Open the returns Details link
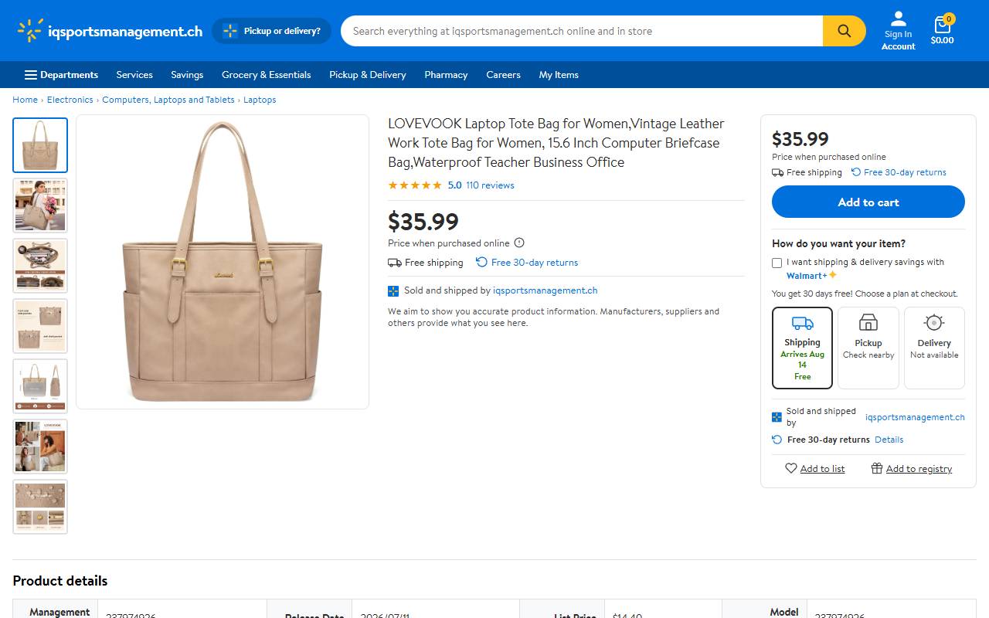This screenshot has height=618, width=989. click(x=889, y=440)
